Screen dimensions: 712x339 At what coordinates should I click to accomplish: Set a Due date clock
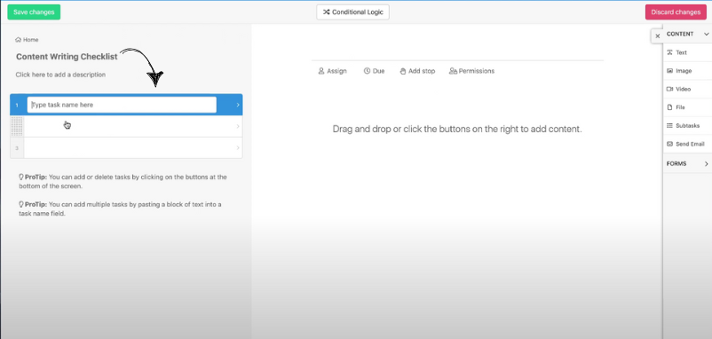[367, 71]
